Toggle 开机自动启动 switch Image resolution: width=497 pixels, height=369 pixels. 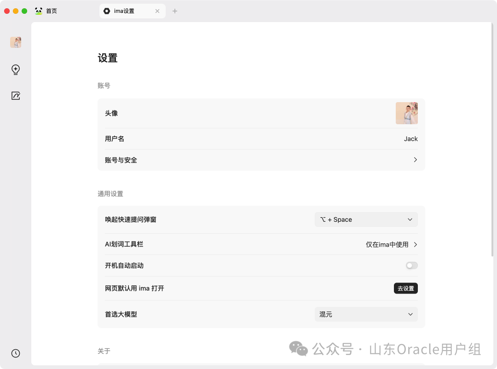coord(411,265)
